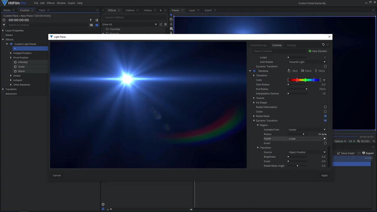Click the blue view mode icon in Controls
The width and height of the screenshot is (377, 212).
point(97,25)
